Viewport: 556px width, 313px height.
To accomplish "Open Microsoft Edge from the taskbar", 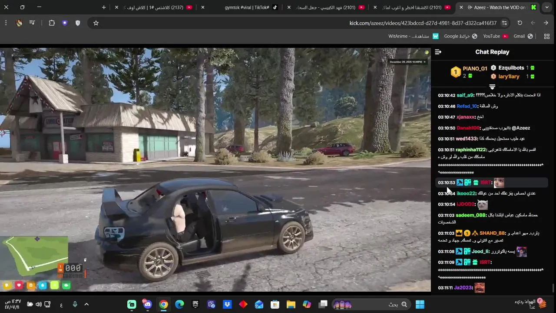I will (x=179, y=305).
